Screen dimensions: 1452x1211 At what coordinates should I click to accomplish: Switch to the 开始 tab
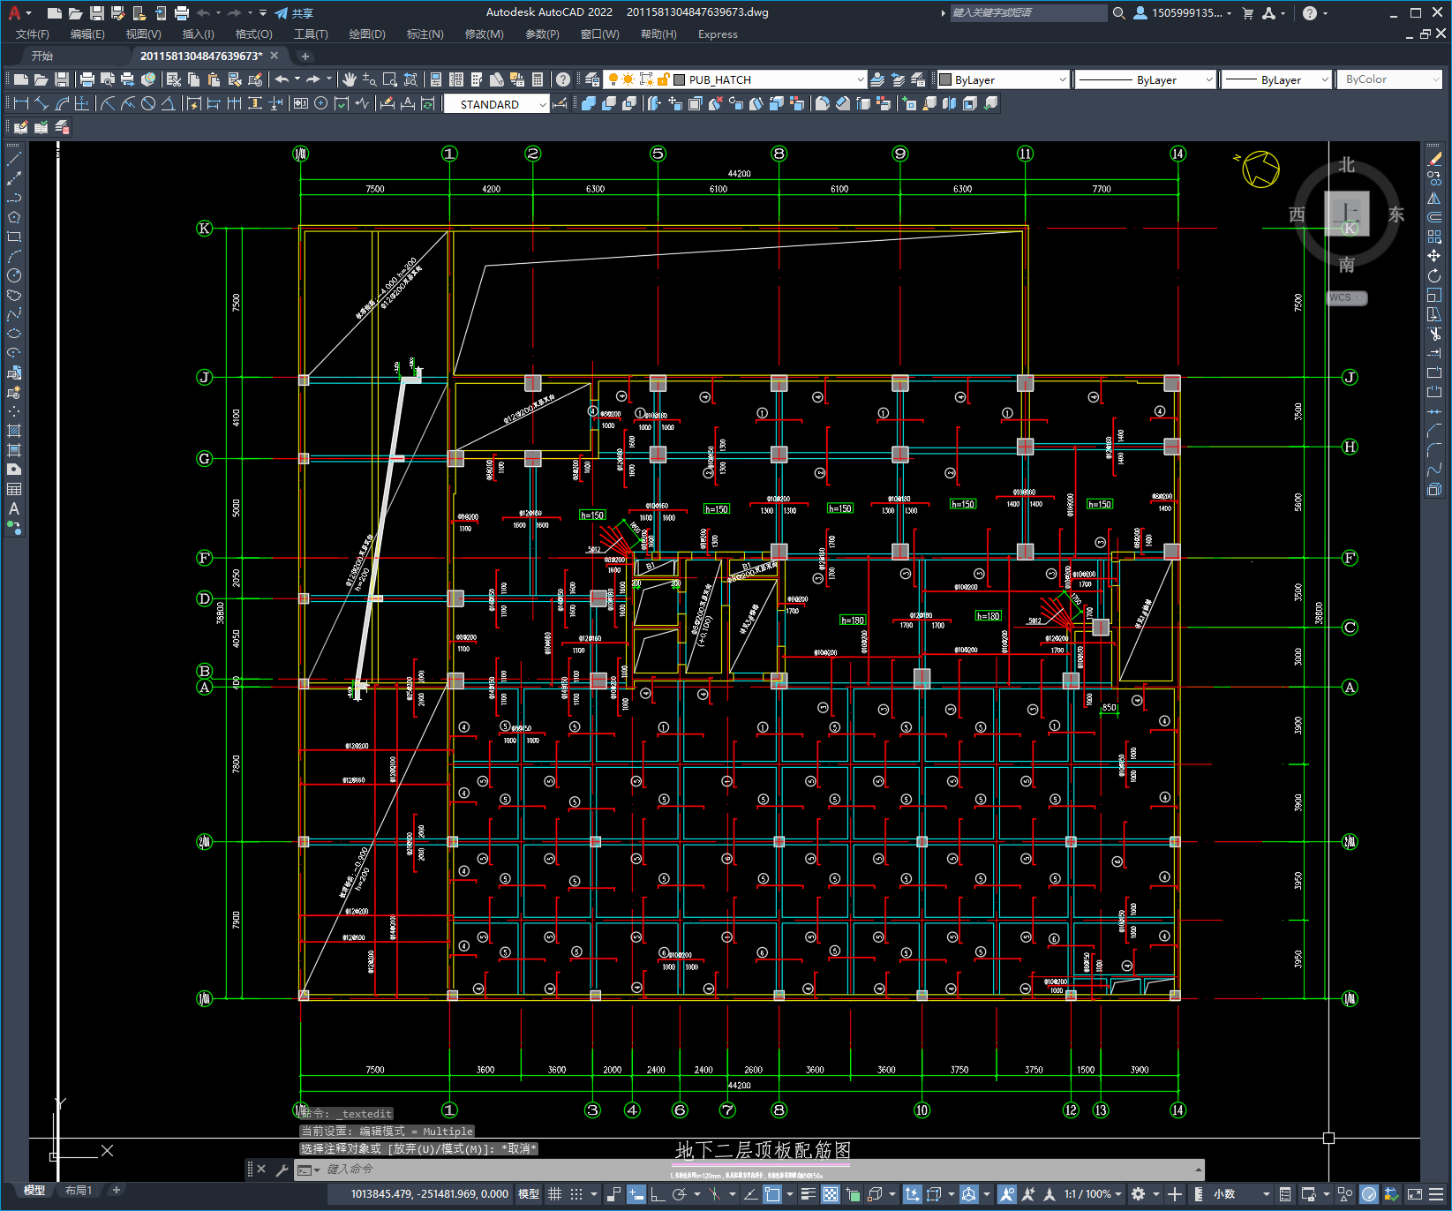pos(42,56)
